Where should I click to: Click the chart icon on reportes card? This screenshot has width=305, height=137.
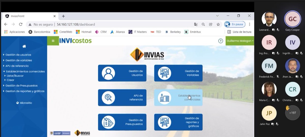pyautogui.click(x=164, y=122)
